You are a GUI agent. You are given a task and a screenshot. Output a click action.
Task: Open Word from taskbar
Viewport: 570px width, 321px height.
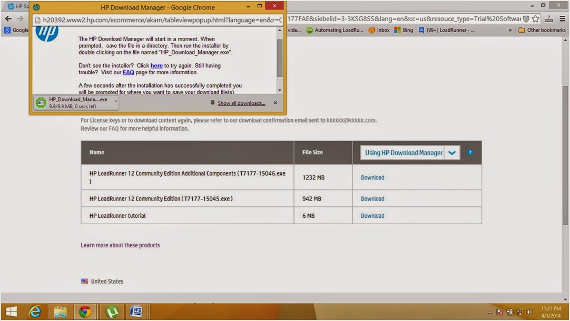coord(136,312)
